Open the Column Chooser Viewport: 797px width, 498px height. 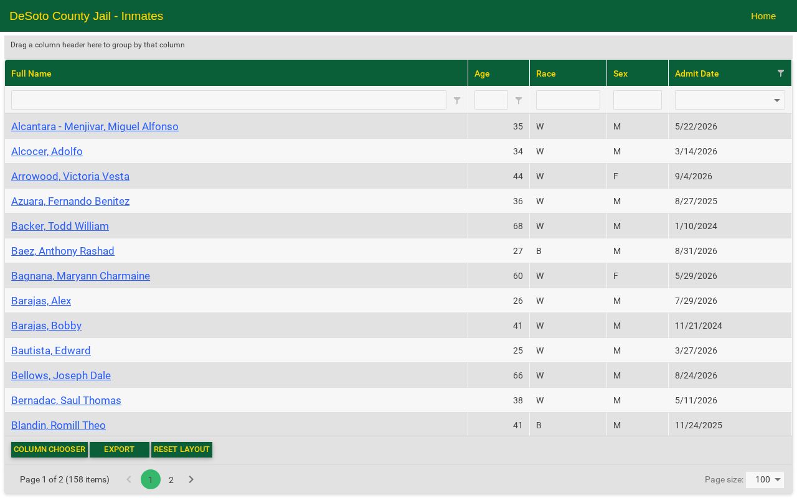point(49,449)
